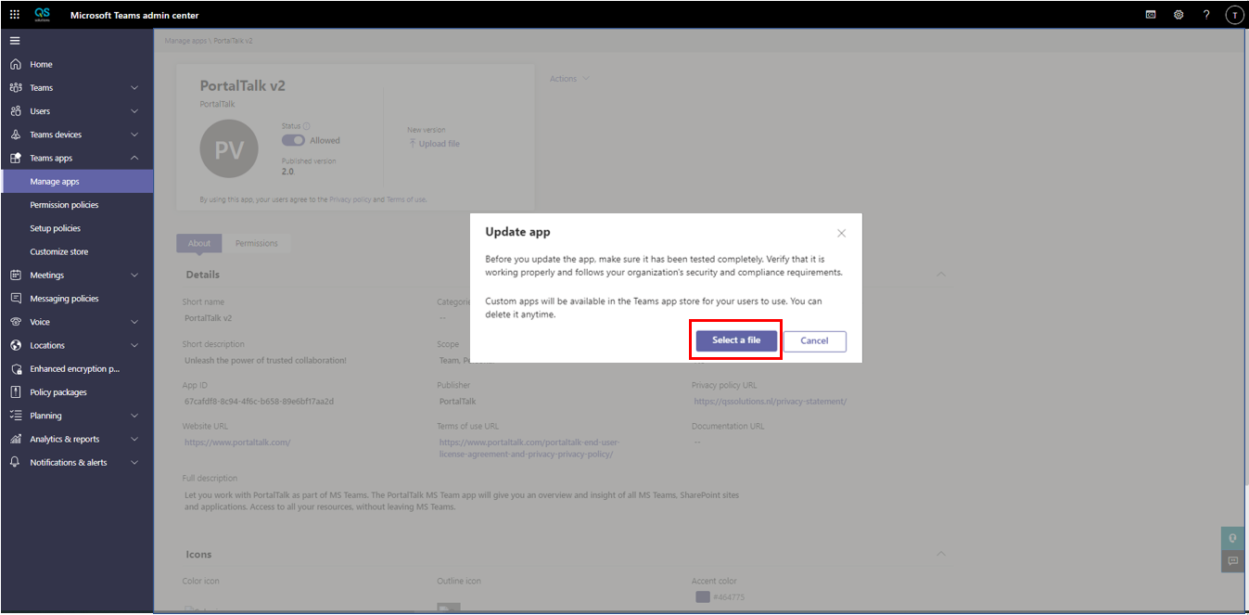1249x615 pixels.
Task: Click the Notifications bell icon
Action: 15,462
